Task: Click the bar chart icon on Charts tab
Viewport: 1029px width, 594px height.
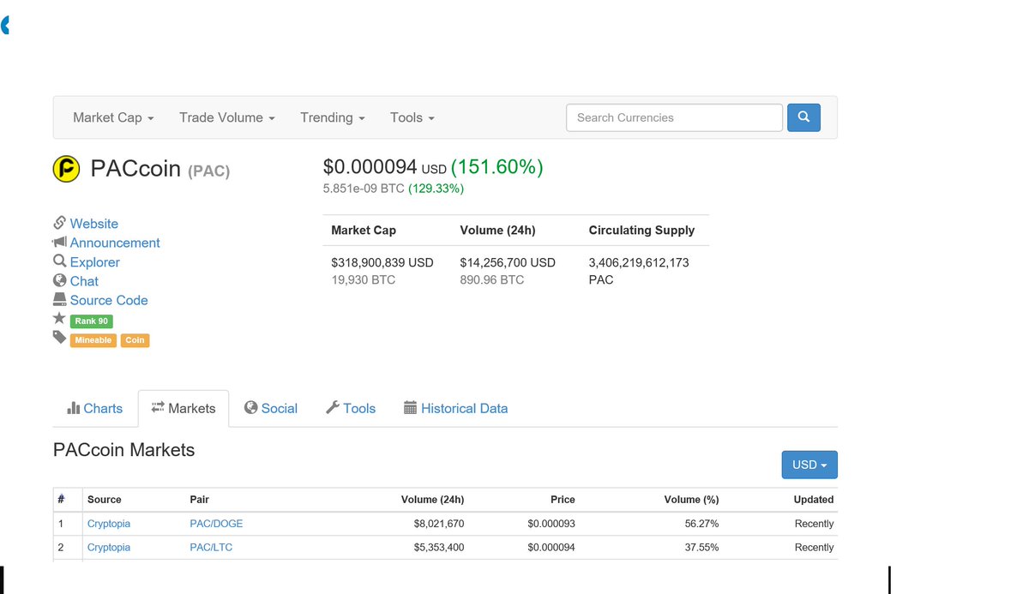Action: (73, 408)
